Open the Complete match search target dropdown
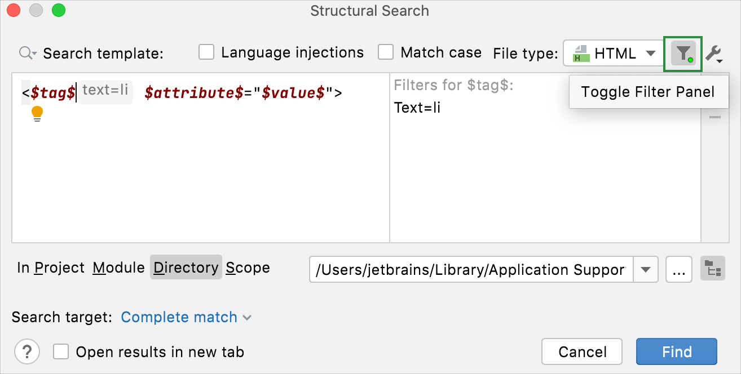The width and height of the screenshot is (741, 374). 186,317
